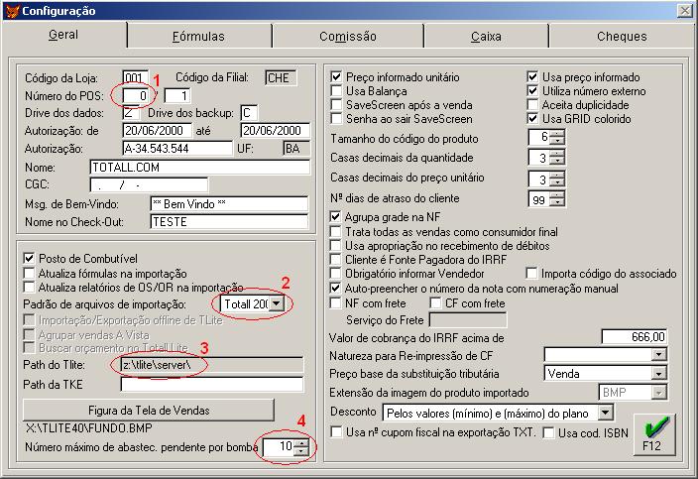Enable the Usa Balança checkbox

tap(336, 91)
